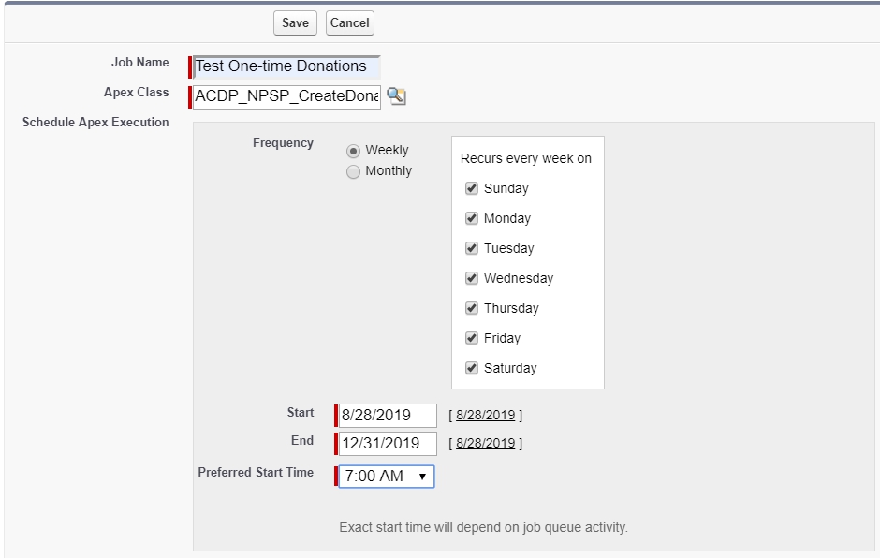The height and width of the screenshot is (558, 880).
Task: Click the 8/28/2019 link beside Start
Action: (x=486, y=415)
